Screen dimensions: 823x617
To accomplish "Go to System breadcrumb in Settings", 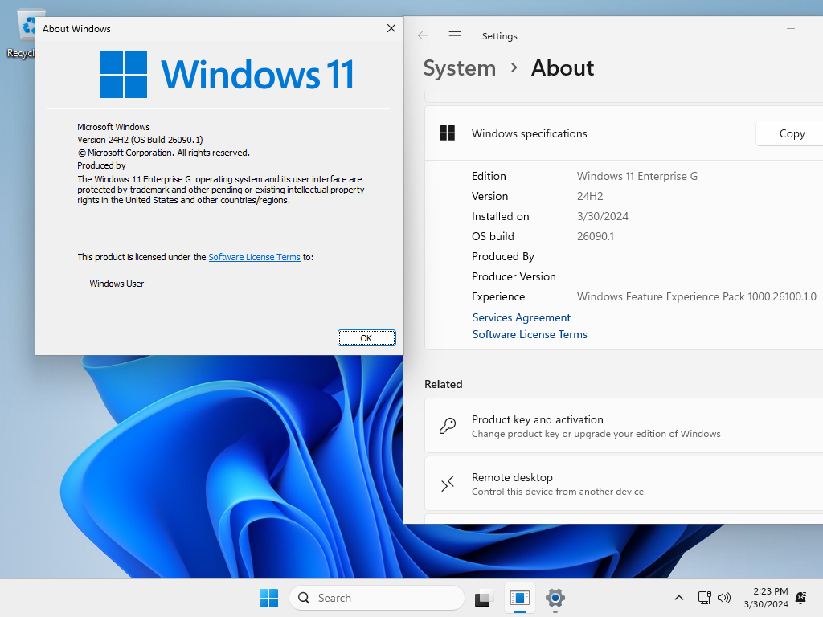I will pyautogui.click(x=459, y=68).
